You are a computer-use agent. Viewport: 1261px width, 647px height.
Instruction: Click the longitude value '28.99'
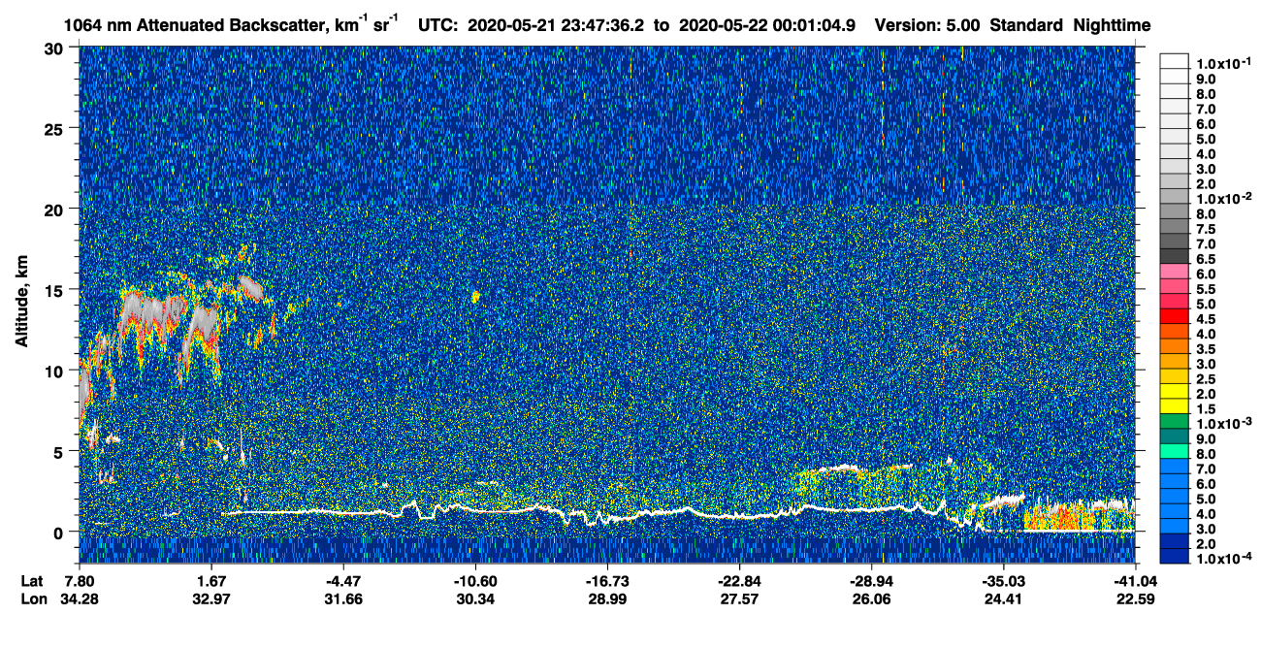[607, 598]
